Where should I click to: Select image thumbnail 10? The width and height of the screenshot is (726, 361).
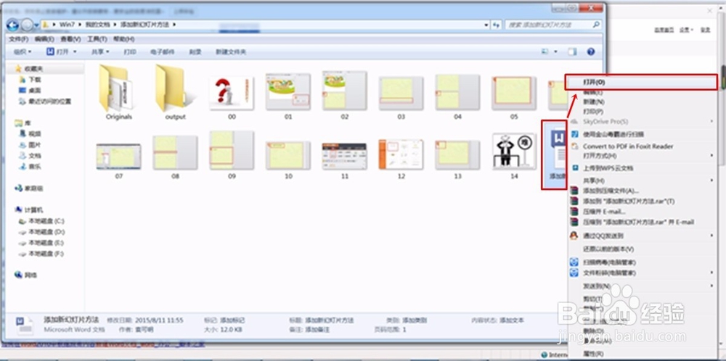[288, 155]
